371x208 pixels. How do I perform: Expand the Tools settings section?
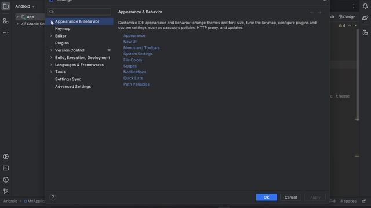click(51, 72)
